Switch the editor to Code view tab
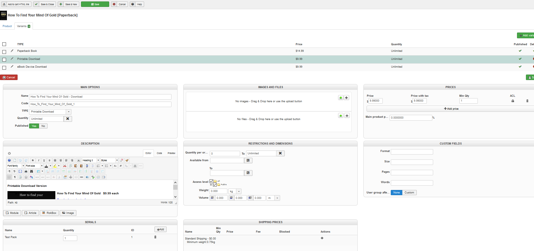The width and height of the screenshot is (534, 251). point(159,153)
